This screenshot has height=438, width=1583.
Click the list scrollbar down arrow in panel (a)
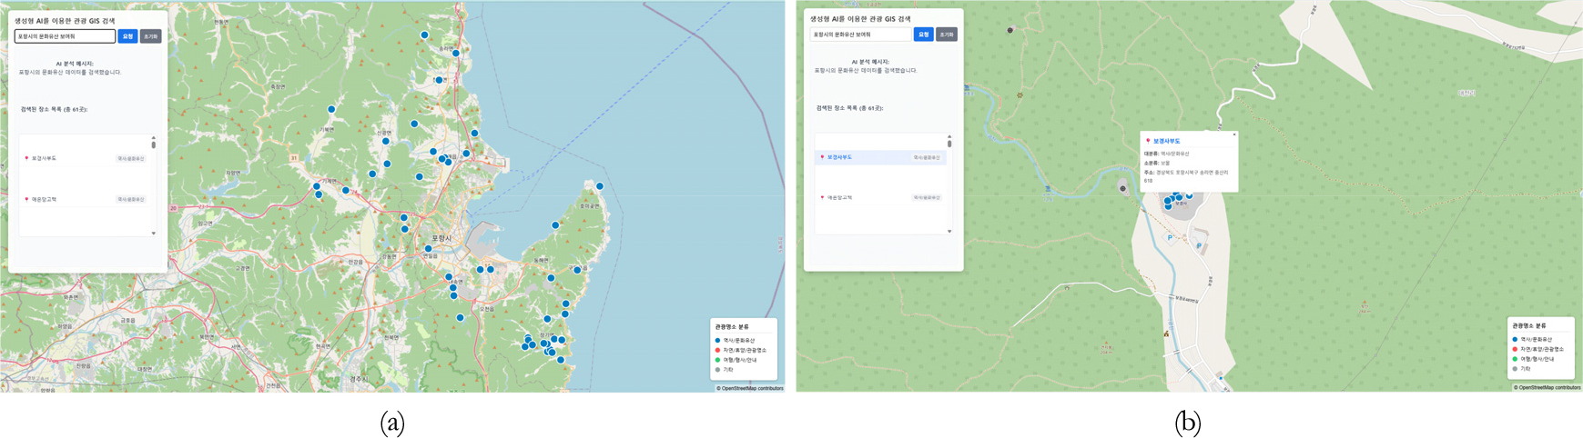153,234
